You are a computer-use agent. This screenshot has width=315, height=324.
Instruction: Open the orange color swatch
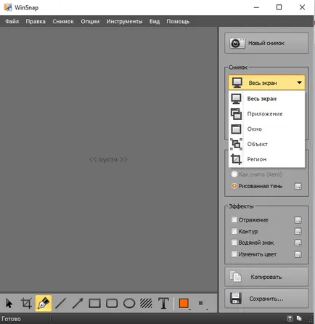[x=184, y=303]
